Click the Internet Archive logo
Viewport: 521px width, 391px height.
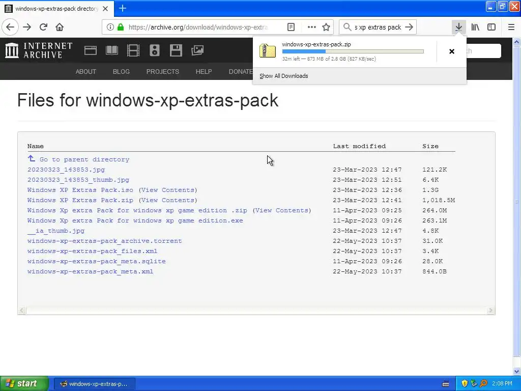pos(39,50)
